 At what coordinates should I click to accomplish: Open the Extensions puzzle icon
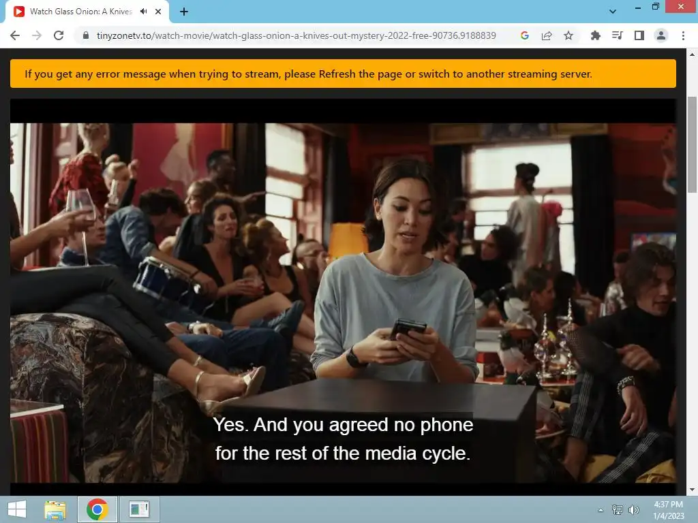pyautogui.click(x=595, y=35)
